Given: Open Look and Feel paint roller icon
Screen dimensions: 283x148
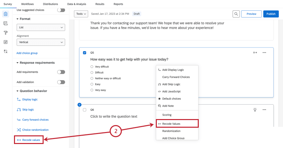Looking at the screenshot, I should click(x=5, y=33).
